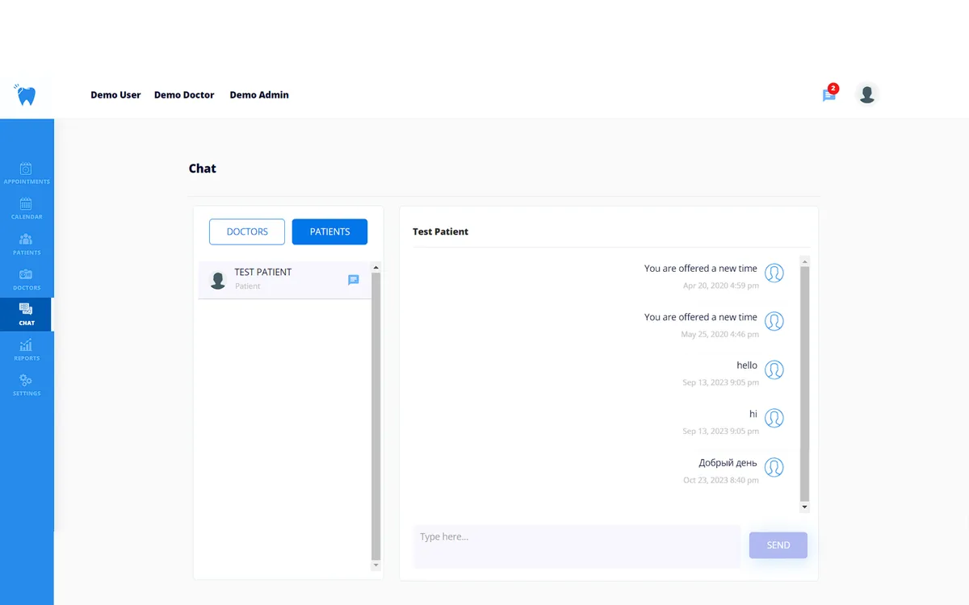Click the messages scroll-down arrow
This screenshot has height=605, width=969.
coord(804,507)
